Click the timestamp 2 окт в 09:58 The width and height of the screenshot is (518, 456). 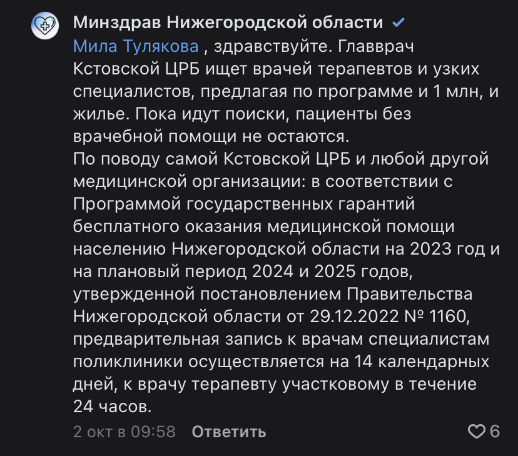point(124,432)
